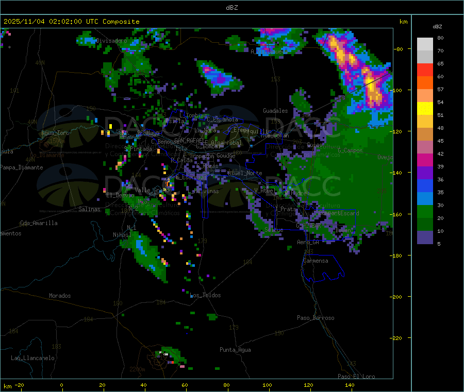Screen dimensions: 464x392
Task: Click the L_Malvinas map label
Action: coord(203,191)
